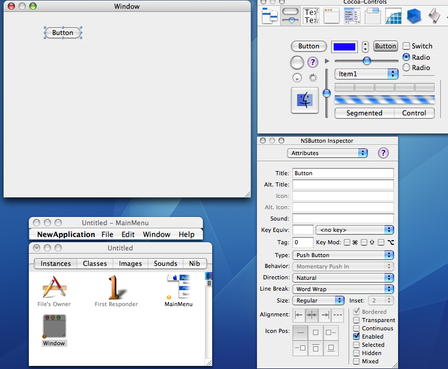Open the Direction Natural popup

pyautogui.click(x=343, y=278)
